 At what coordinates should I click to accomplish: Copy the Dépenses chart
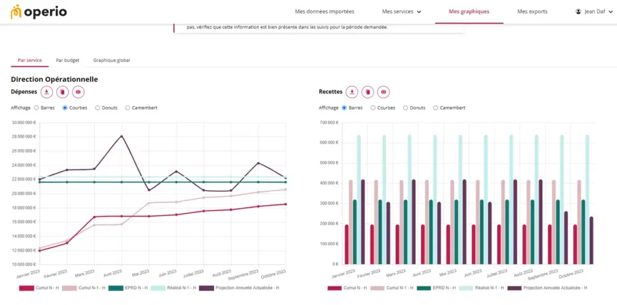[x=63, y=92]
